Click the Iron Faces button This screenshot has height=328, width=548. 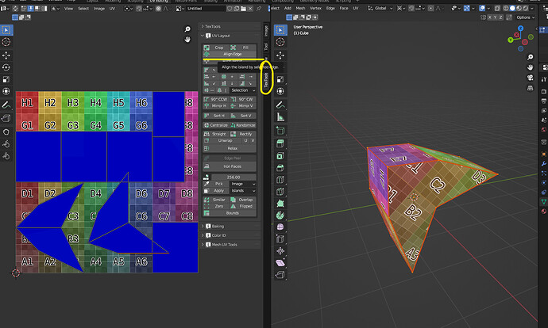pyautogui.click(x=230, y=166)
